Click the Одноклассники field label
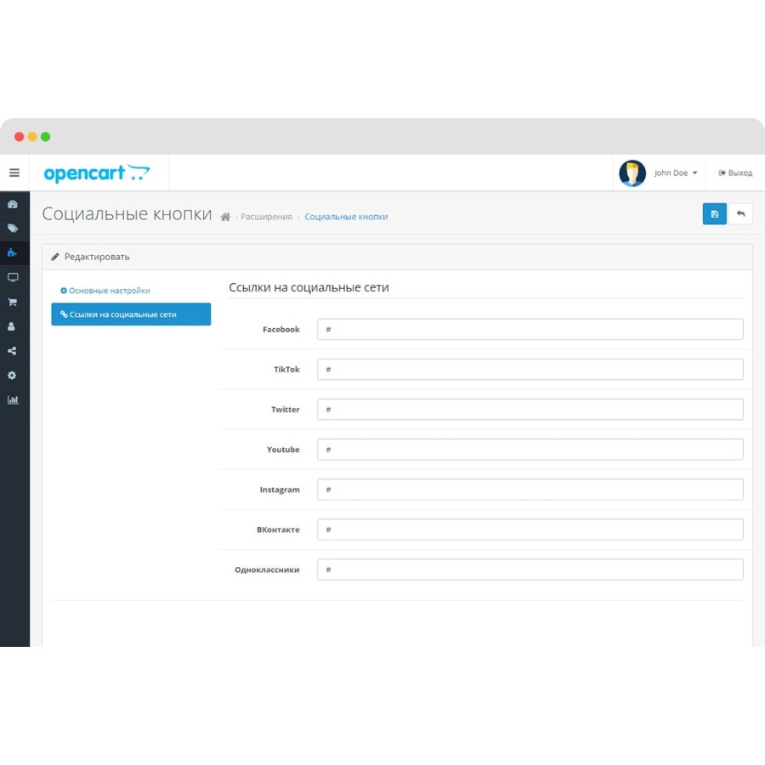The width and height of the screenshot is (765, 765). (x=267, y=569)
